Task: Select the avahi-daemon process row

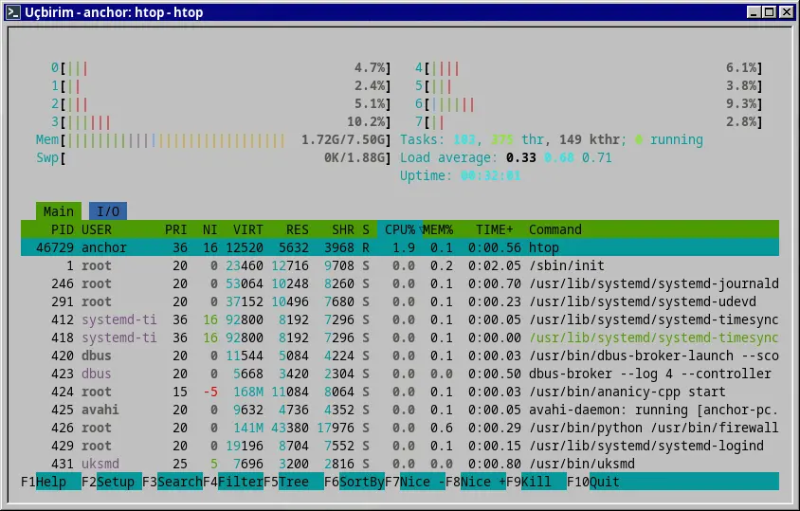Action: [x=400, y=410]
